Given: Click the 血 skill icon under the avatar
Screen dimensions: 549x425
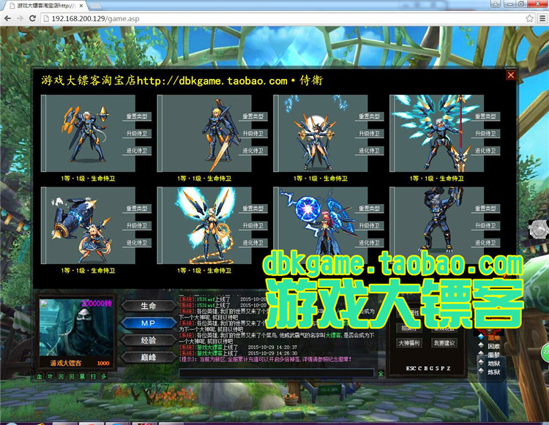Looking at the screenshot, I should (40, 377).
